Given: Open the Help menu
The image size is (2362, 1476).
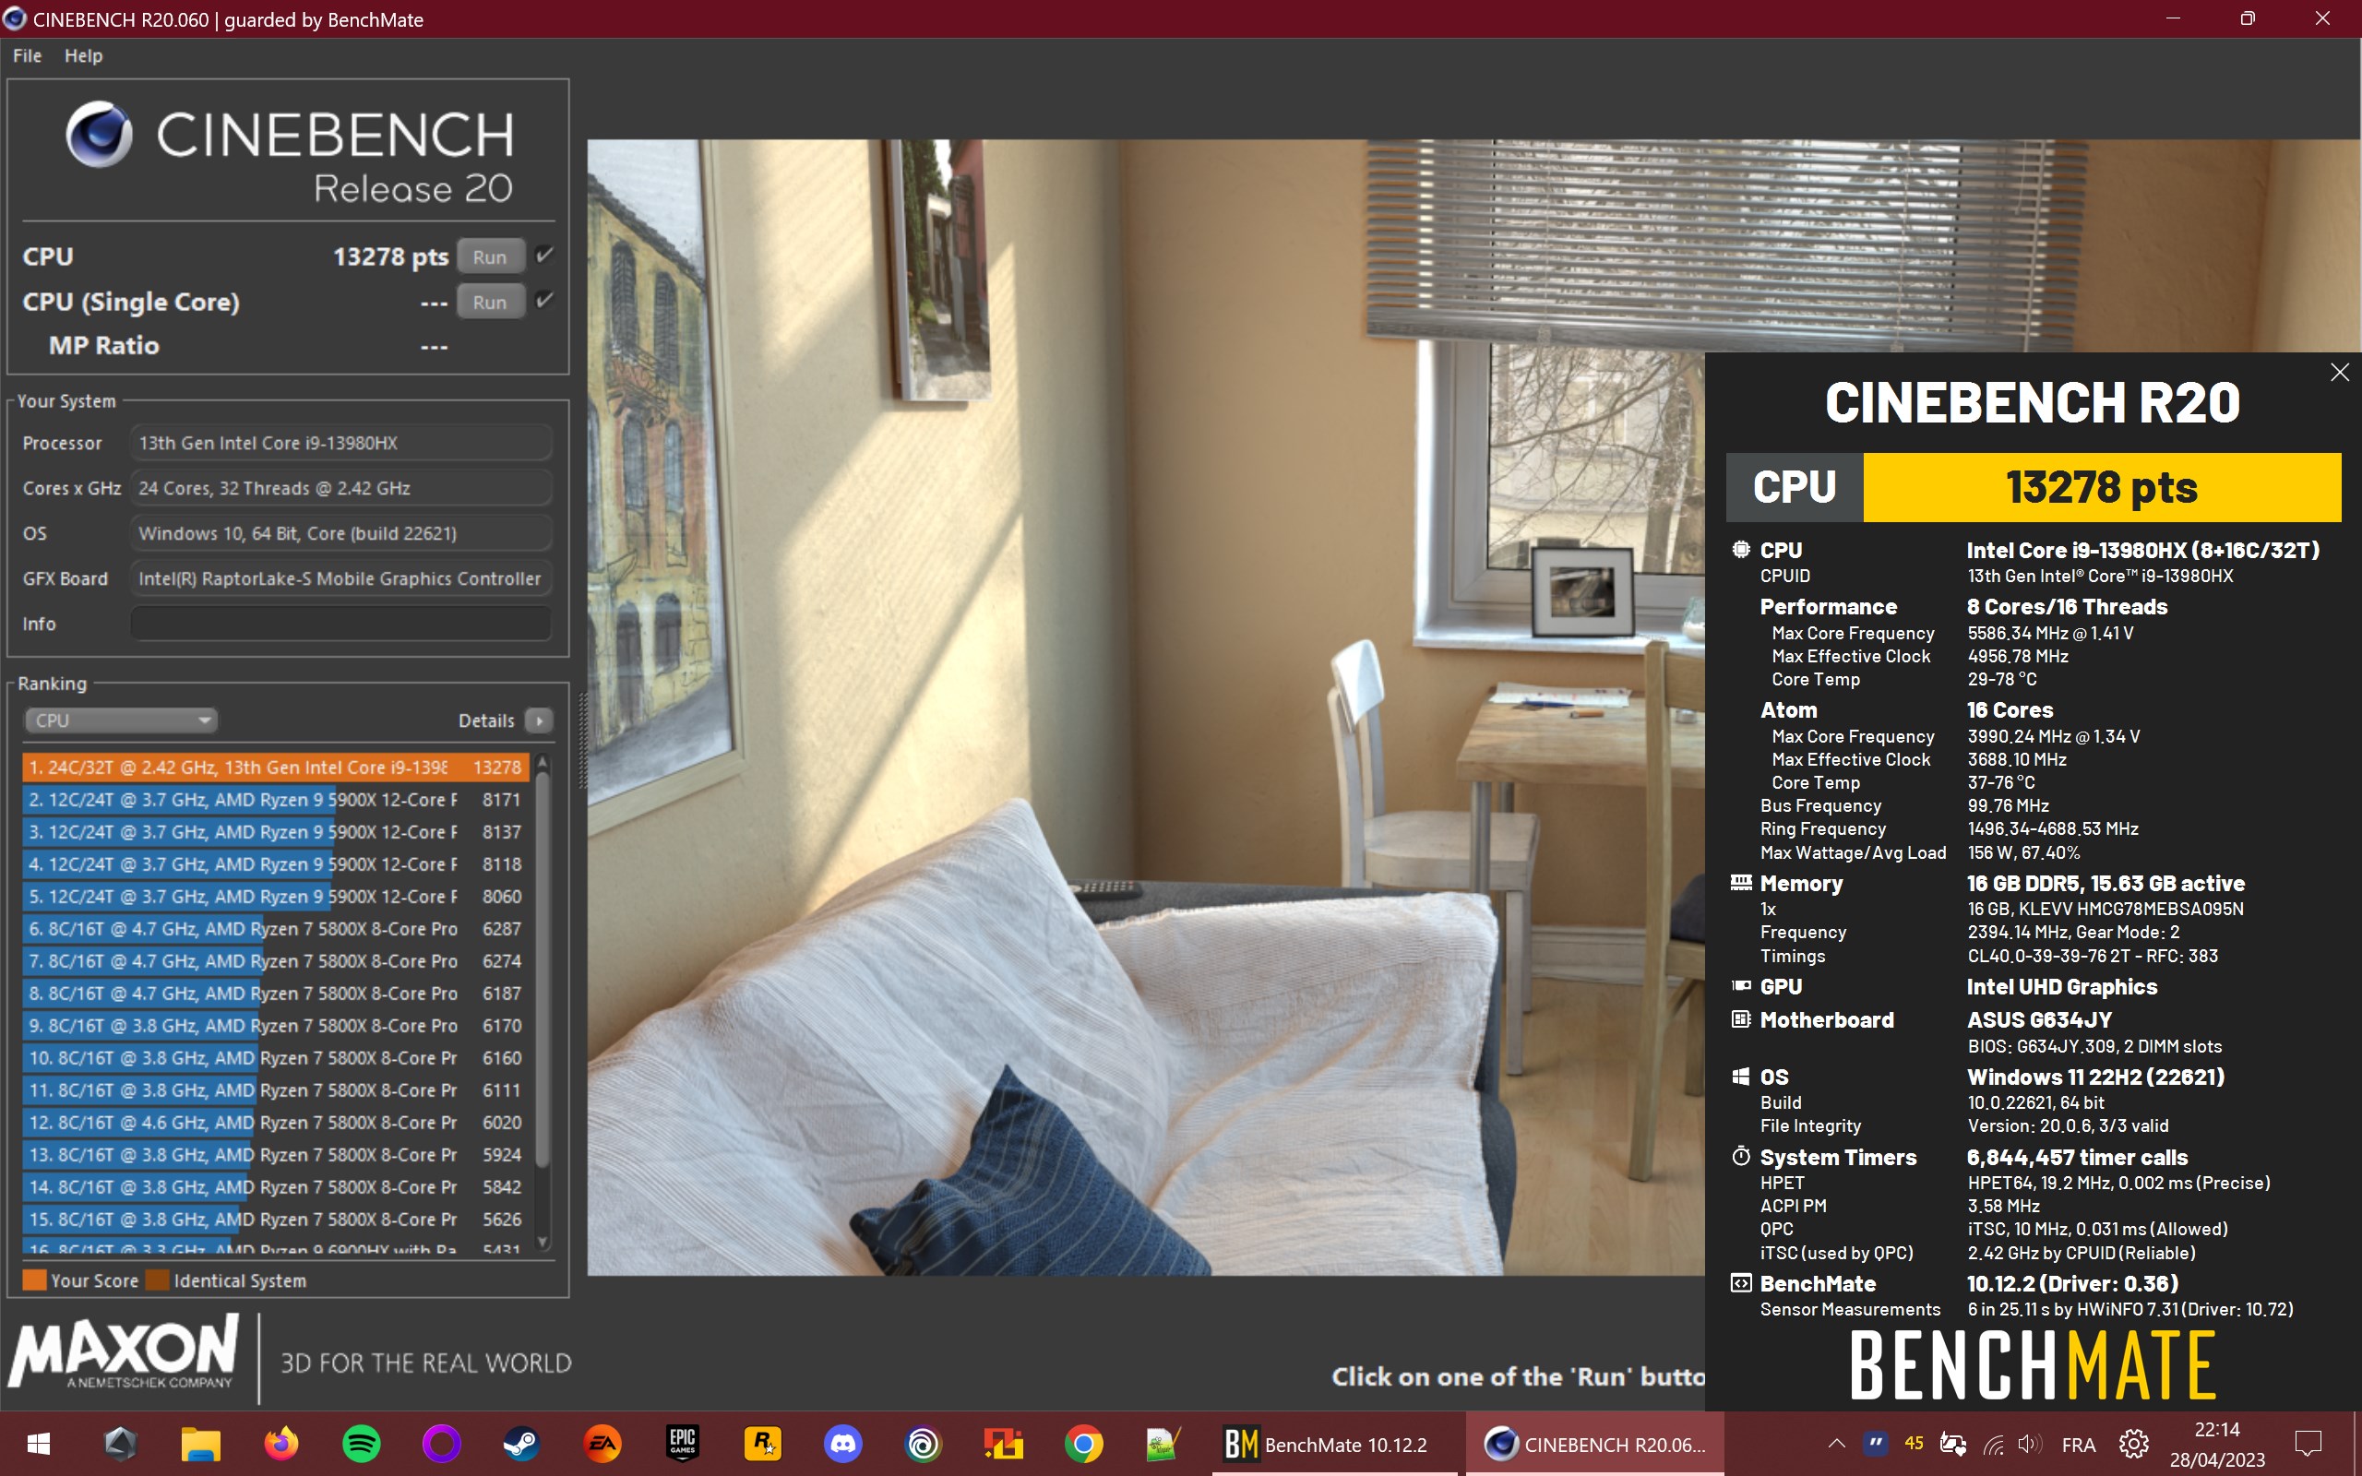Looking at the screenshot, I should tap(83, 55).
